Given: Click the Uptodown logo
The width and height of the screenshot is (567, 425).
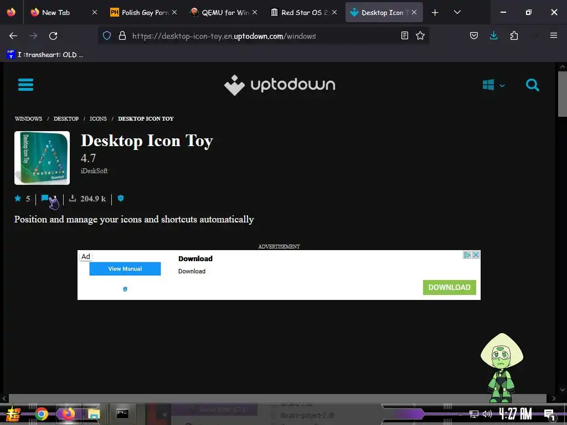Looking at the screenshot, I should [280, 85].
